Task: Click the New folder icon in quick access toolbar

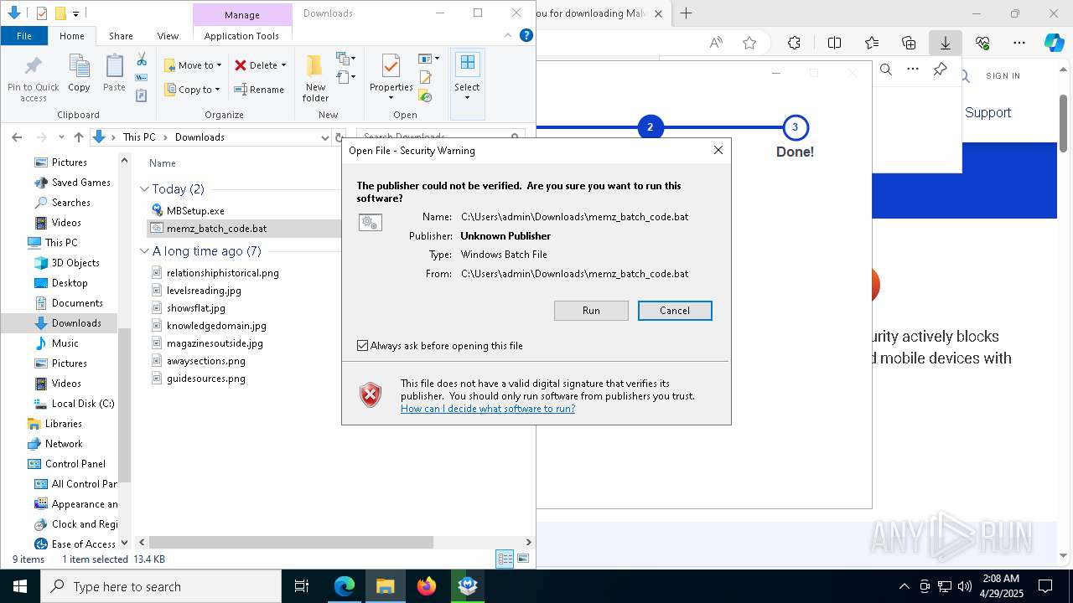Action: [x=60, y=13]
